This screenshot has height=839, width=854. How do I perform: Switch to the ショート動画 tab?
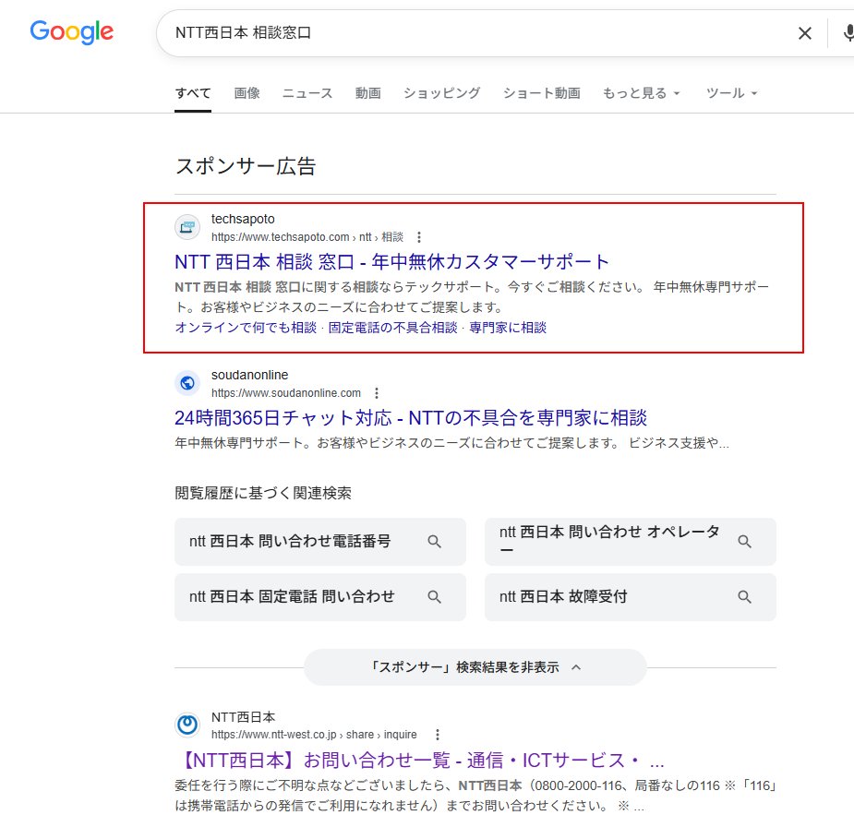coord(541,93)
